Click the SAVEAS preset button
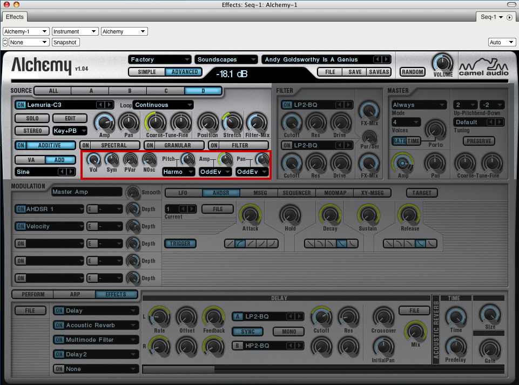The height and width of the screenshot is (385, 519). pos(379,72)
